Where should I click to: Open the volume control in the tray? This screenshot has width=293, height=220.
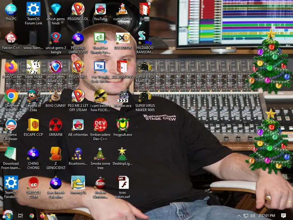tap(252, 216)
